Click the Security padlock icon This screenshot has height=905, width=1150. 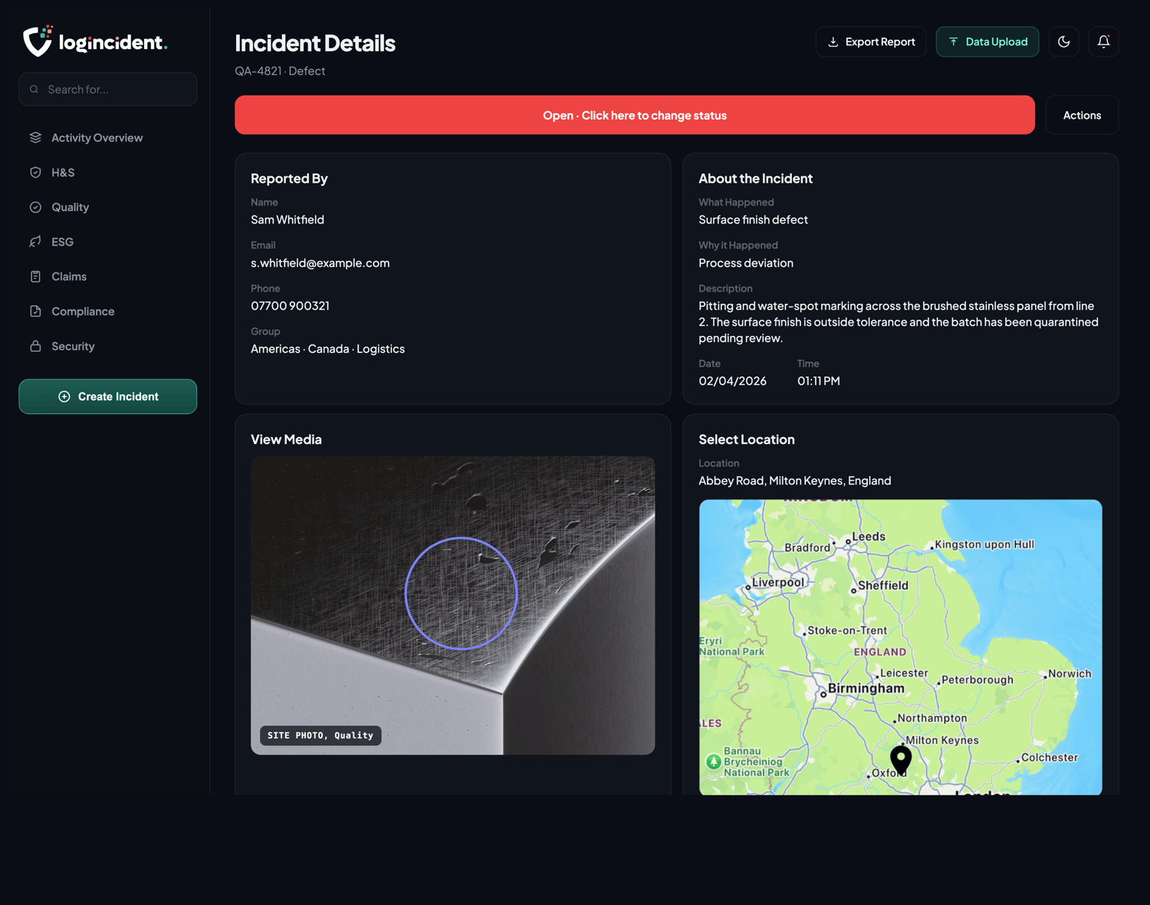coord(35,346)
